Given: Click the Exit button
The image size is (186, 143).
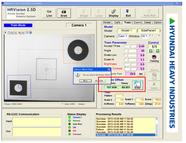Looking at the screenshot, I should click(x=128, y=13).
